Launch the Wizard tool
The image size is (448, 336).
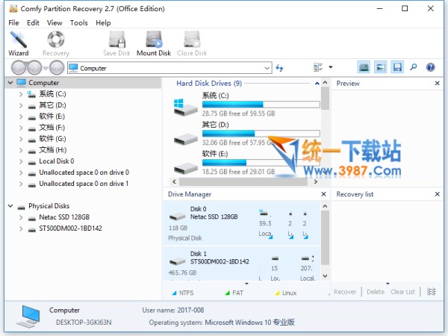pyautogui.click(x=18, y=43)
